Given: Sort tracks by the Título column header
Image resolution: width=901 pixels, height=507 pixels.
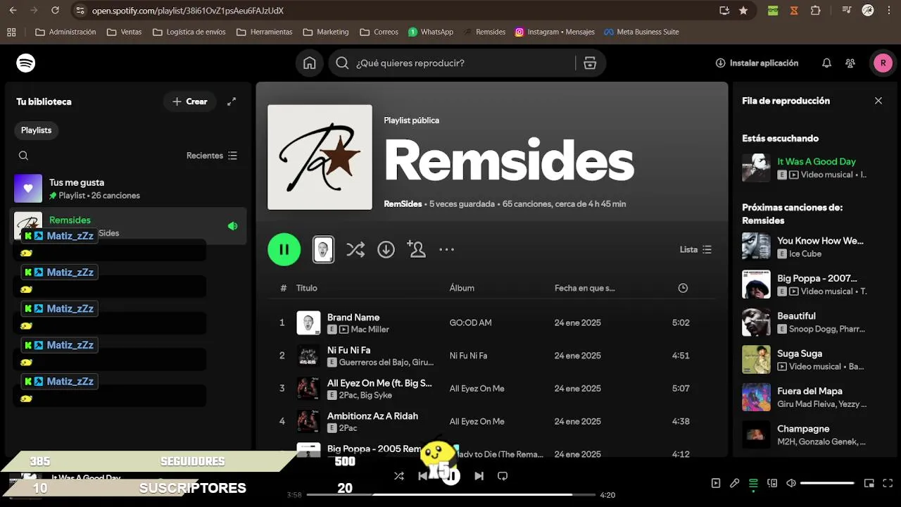Looking at the screenshot, I should pyautogui.click(x=307, y=288).
